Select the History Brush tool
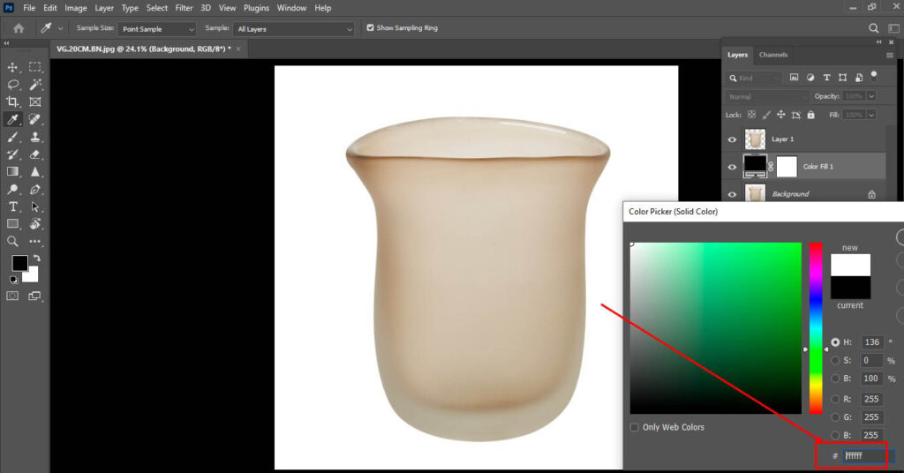 click(12, 154)
